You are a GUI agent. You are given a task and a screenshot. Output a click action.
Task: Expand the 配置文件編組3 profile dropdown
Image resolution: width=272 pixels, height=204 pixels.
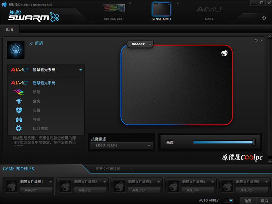(x=158, y=182)
